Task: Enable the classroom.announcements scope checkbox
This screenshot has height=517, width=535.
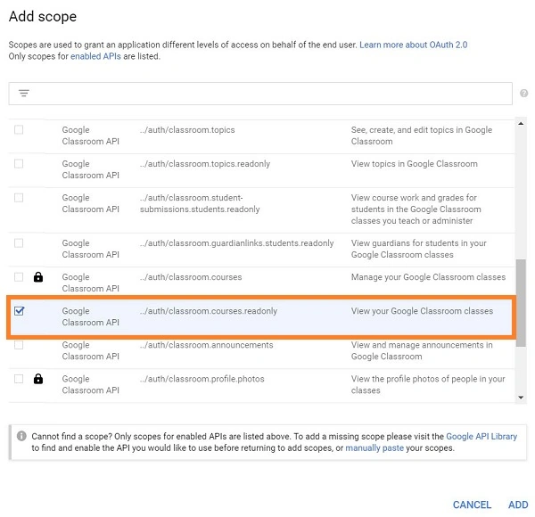Action: (x=19, y=345)
